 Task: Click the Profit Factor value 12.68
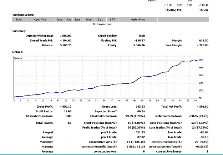(68, 112)
